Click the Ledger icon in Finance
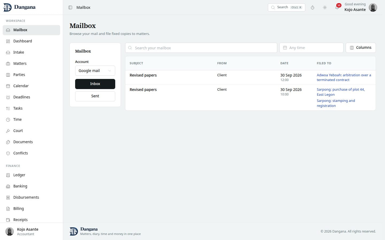The image size is (385, 240). click(8, 175)
